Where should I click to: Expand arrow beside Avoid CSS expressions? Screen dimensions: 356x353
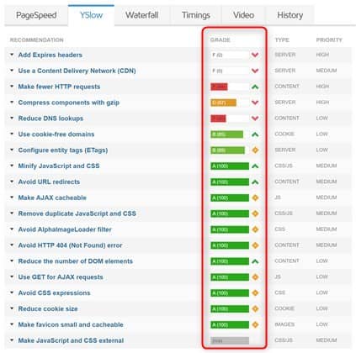[x=12, y=292]
